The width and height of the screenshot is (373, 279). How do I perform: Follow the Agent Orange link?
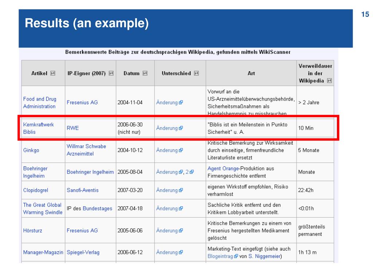(x=223, y=169)
